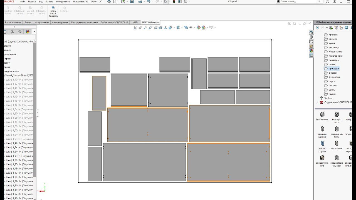Image resolution: width=356 pixels, height=200 pixels.
Task: Click Create New Folder icon in library
Action: pyautogui.click(x=341, y=28)
